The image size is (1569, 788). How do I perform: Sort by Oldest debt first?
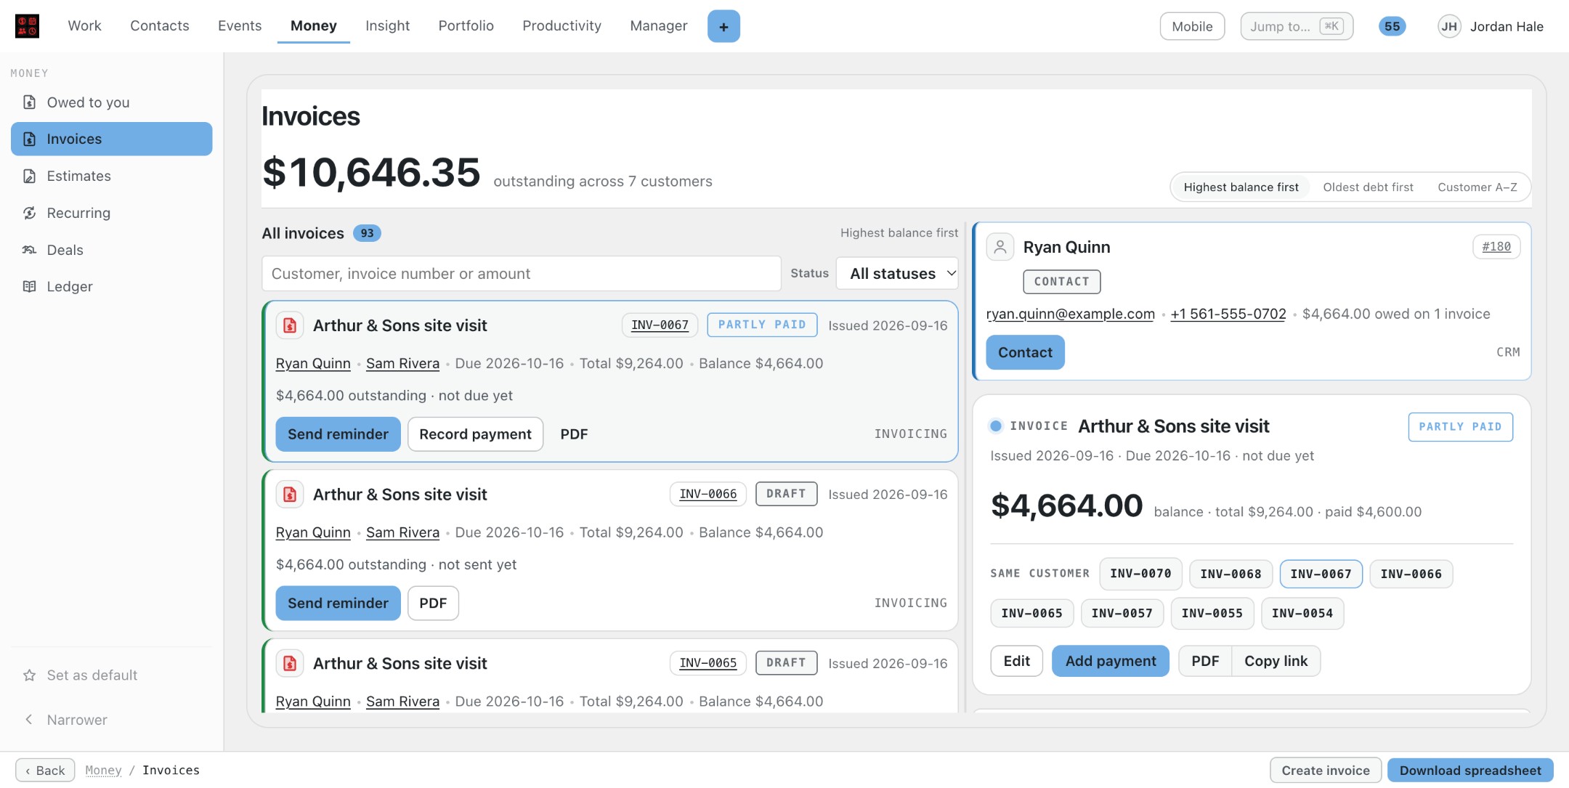1368,187
